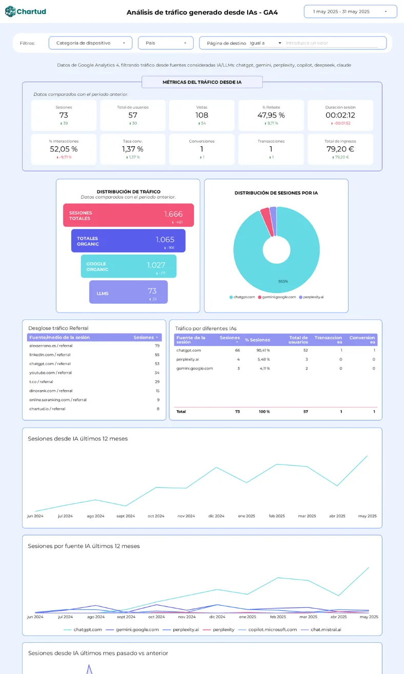Sort IAs table by 'Fuente de la sesión'
The image size is (404, 674).
(191, 340)
